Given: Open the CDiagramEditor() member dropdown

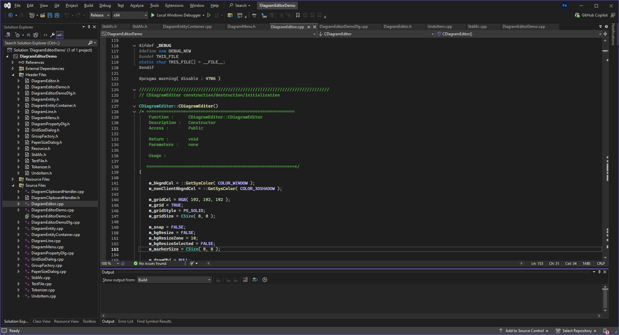Looking at the screenshot, I should click(x=519, y=34).
